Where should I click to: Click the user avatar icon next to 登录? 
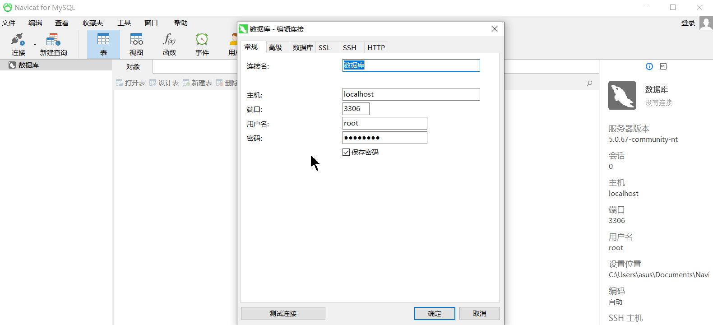[706, 23]
